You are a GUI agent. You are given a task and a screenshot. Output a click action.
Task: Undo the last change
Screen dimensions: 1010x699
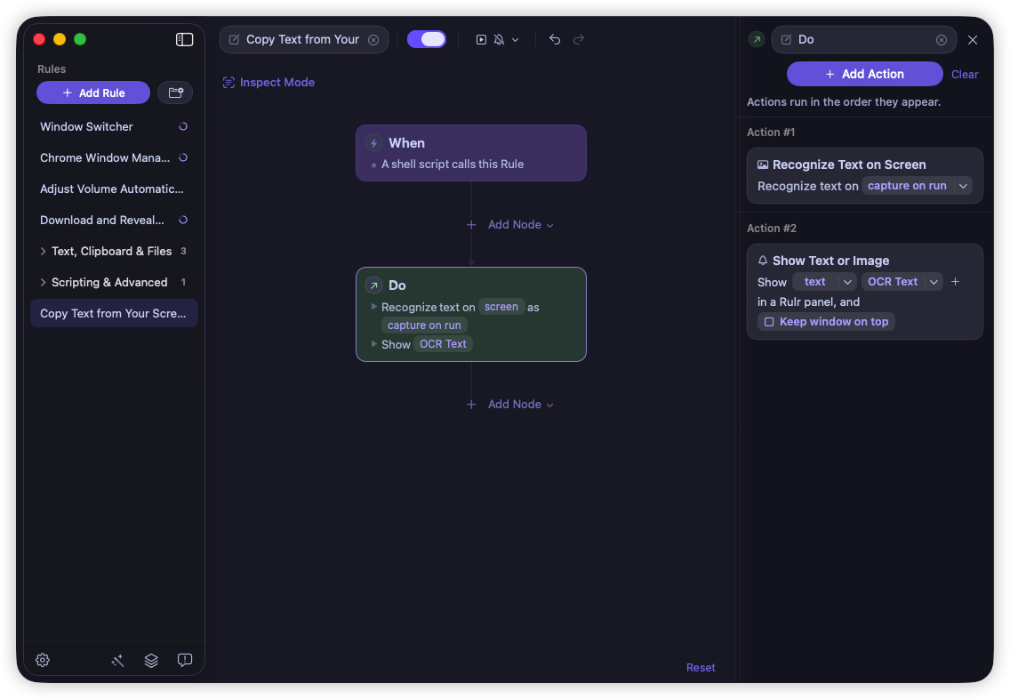(x=555, y=39)
